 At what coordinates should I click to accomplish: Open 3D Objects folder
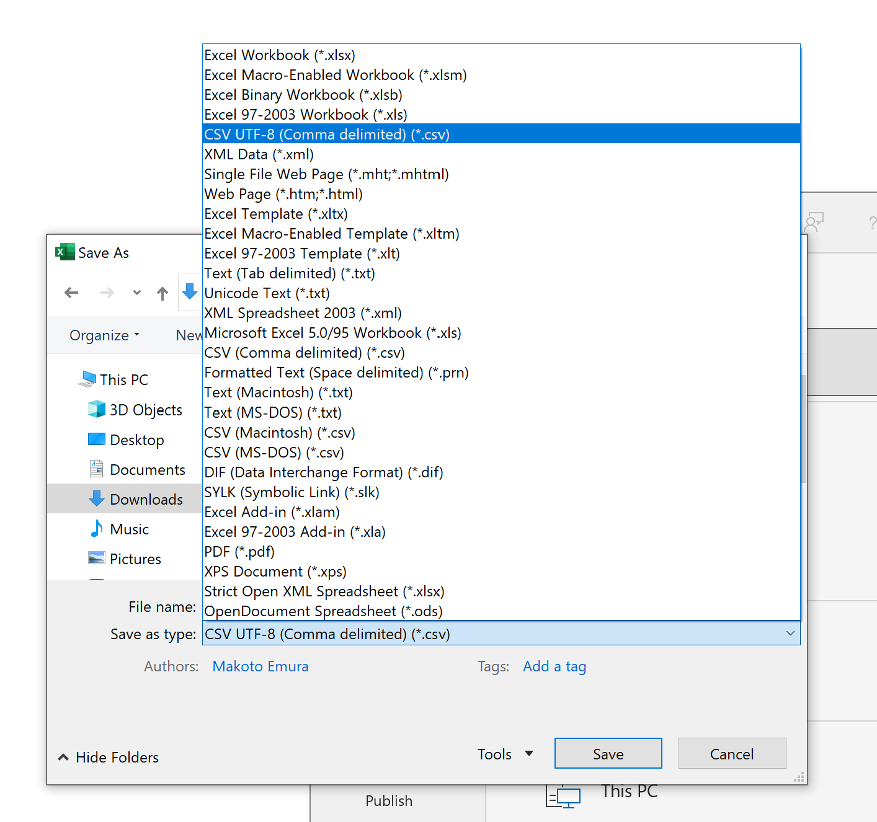[146, 410]
